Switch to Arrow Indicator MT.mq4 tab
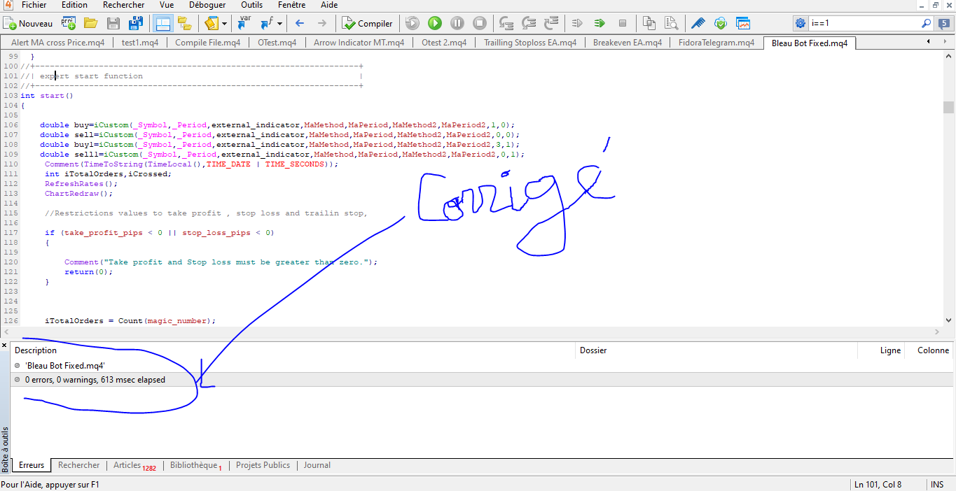 [x=359, y=43]
